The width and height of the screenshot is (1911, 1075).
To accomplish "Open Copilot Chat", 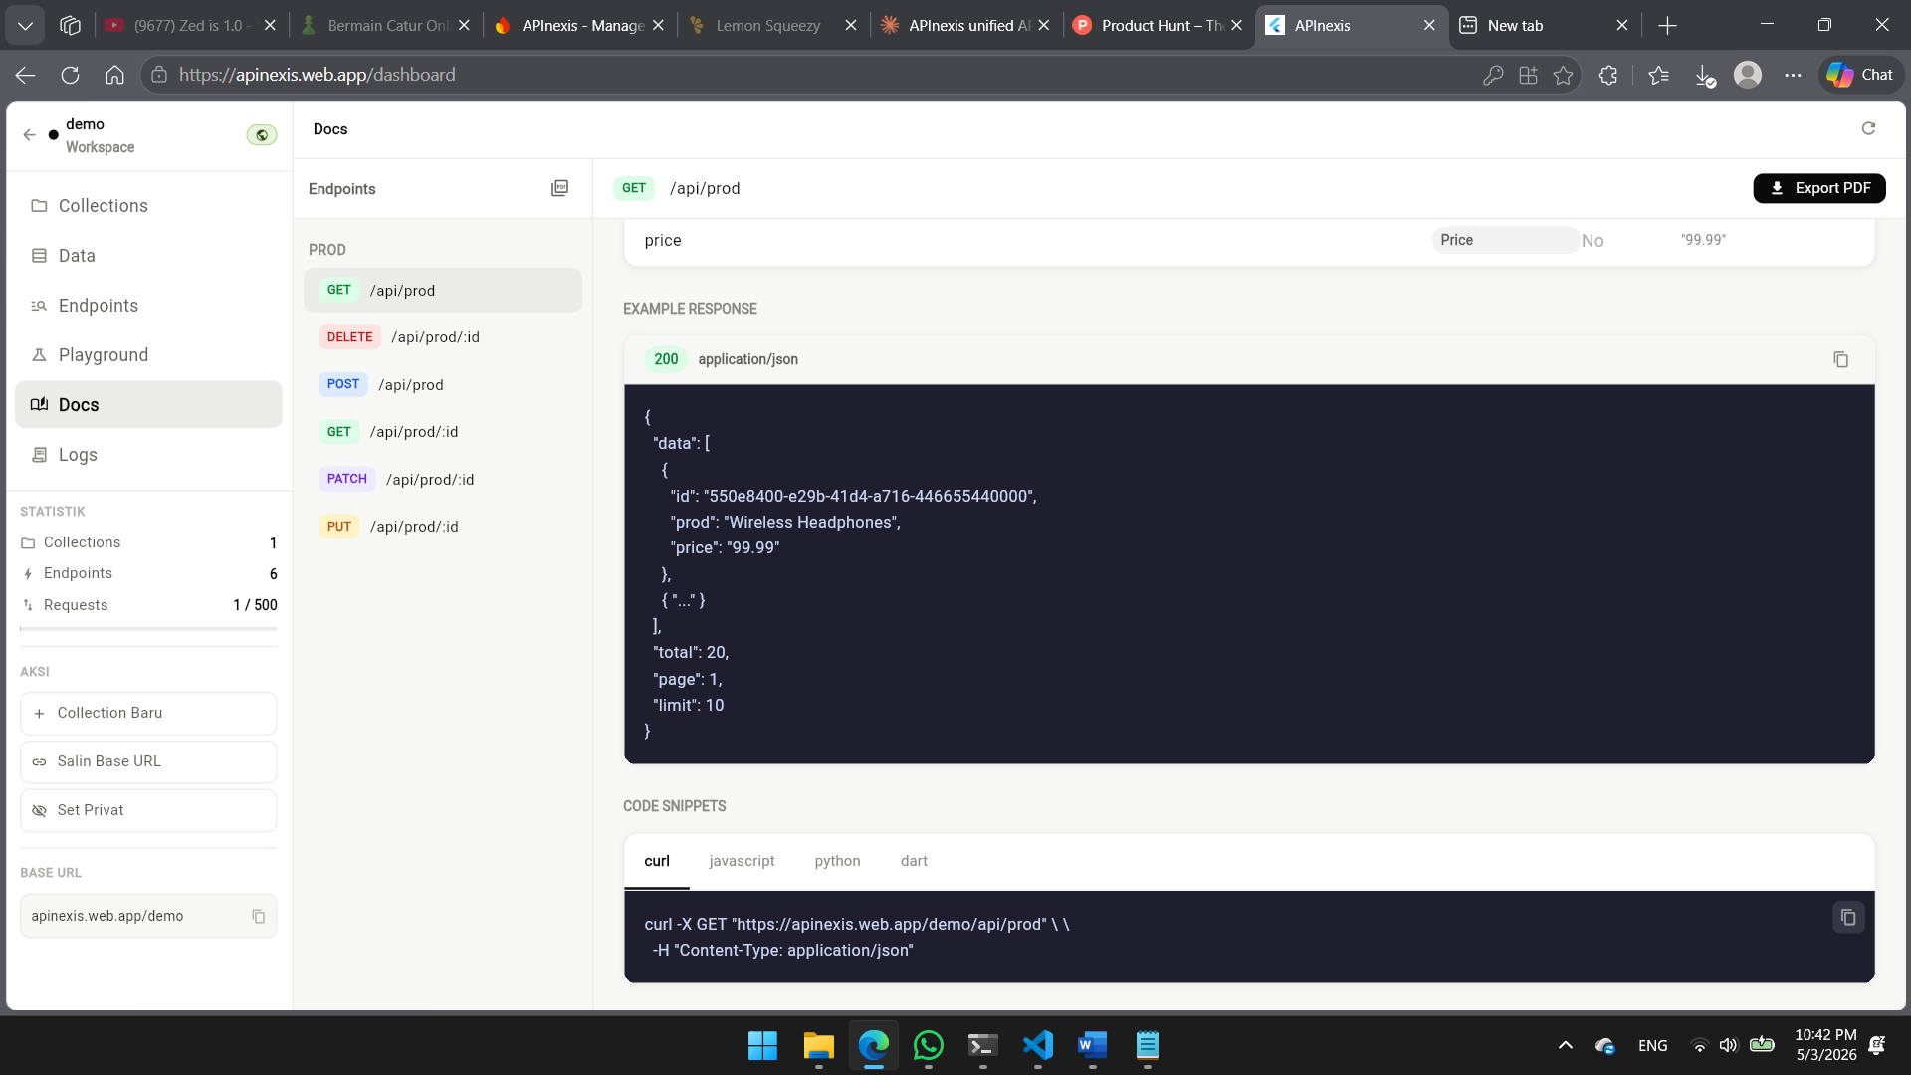I will pyautogui.click(x=1861, y=75).
